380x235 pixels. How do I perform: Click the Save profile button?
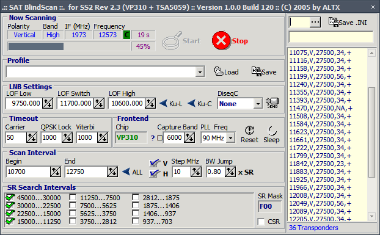click(264, 72)
